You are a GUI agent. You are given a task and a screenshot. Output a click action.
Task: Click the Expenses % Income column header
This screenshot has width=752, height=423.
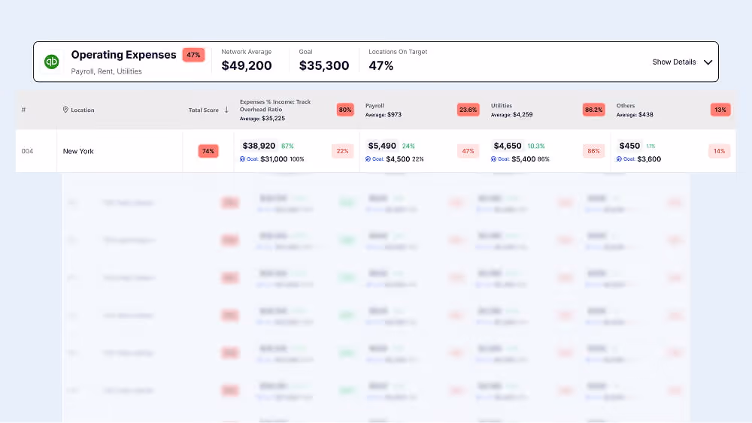(275, 105)
